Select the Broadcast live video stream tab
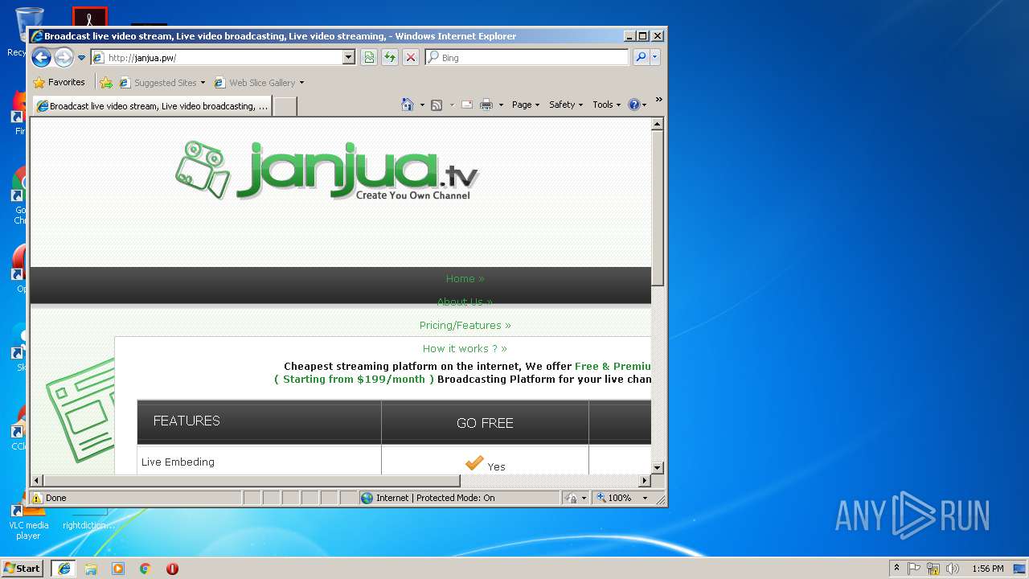 click(x=152, y=106)
